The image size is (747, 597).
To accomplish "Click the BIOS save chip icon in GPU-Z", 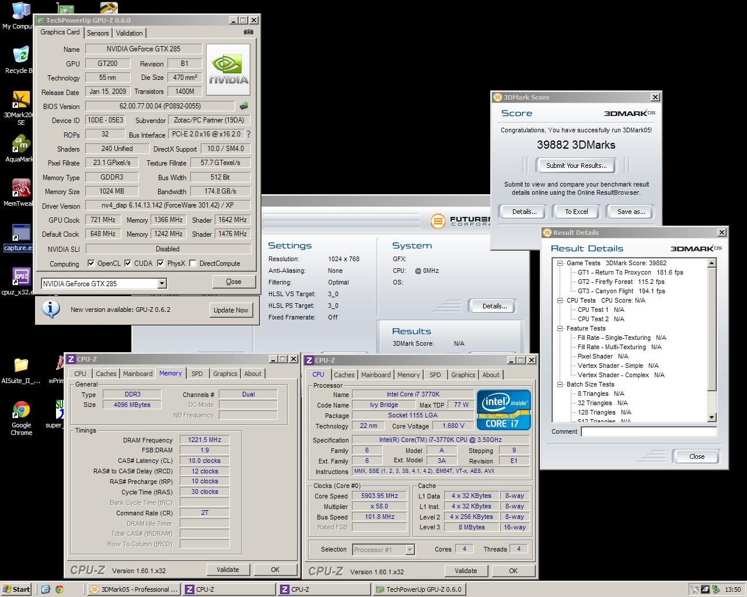I will coord(244,106).
